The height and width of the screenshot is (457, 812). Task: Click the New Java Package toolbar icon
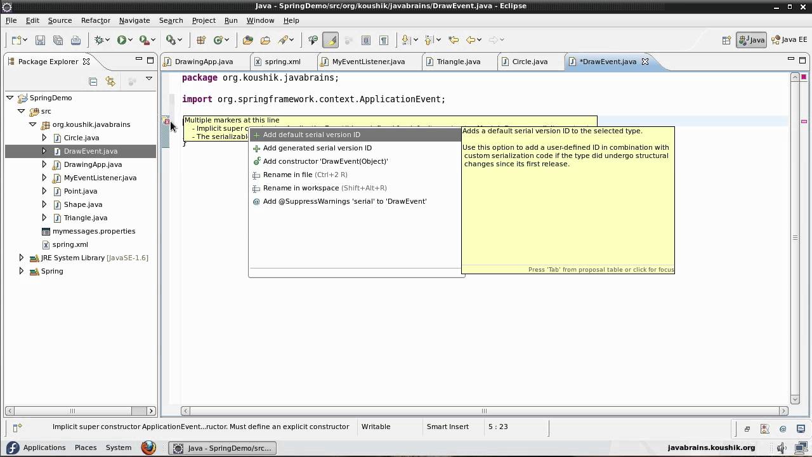coord(201,40)
